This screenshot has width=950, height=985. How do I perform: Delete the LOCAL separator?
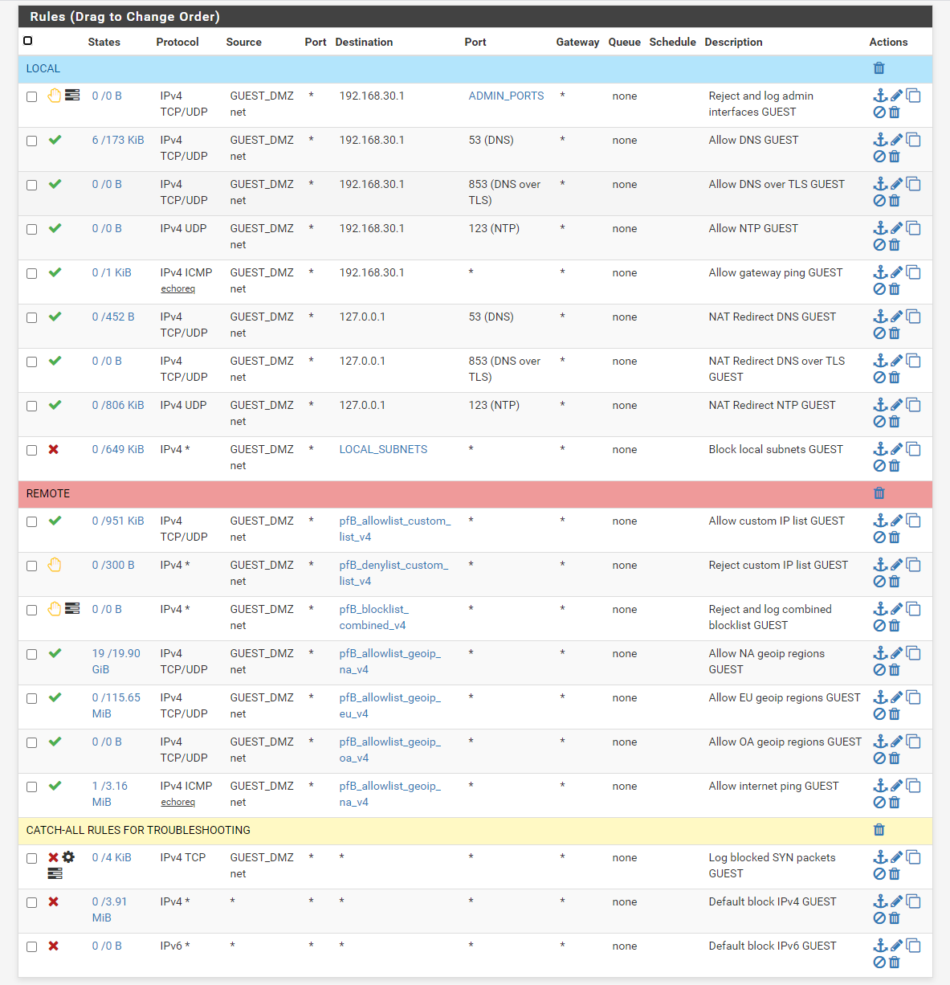pyautogui.click(x=879, y=68)
